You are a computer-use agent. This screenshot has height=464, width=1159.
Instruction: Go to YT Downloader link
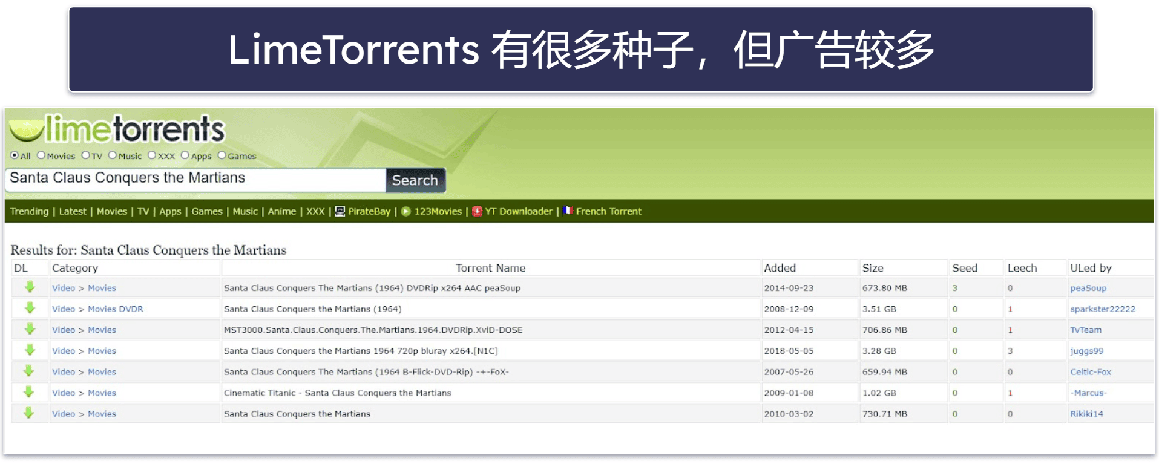coord(519,211)
